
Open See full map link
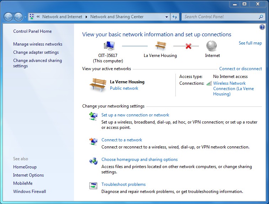point(250,43)
